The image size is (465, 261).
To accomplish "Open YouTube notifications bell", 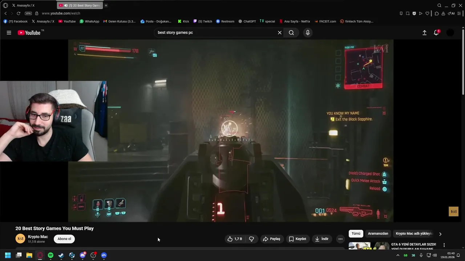I will [x=436, y=33].
